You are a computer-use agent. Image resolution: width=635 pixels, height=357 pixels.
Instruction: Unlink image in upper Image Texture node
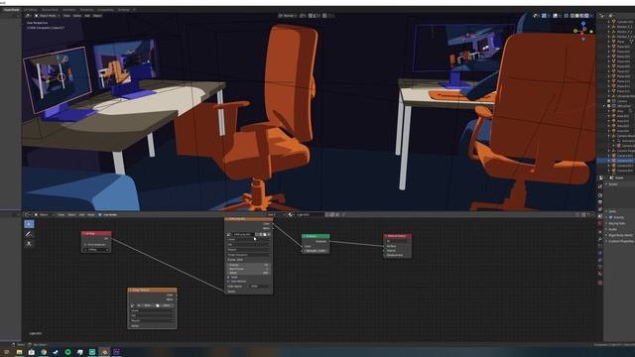[x=269, y=234]
